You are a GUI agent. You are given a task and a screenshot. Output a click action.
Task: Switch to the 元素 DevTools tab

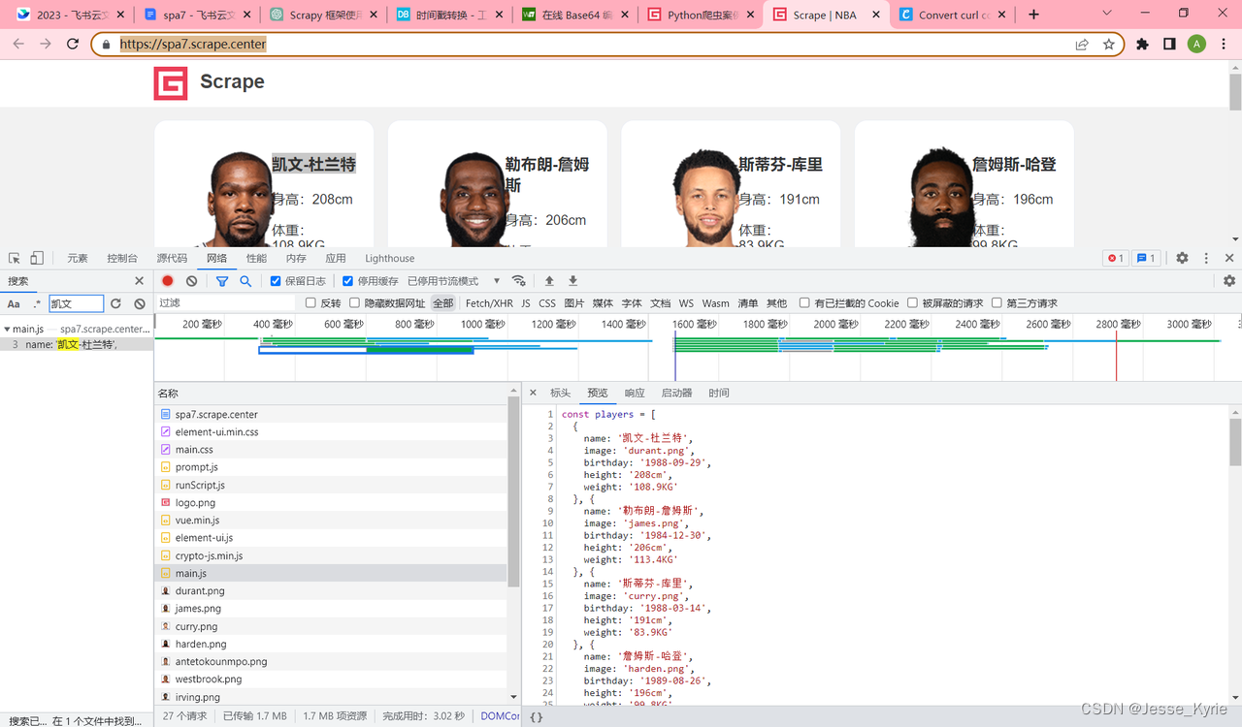coord(78,259)
